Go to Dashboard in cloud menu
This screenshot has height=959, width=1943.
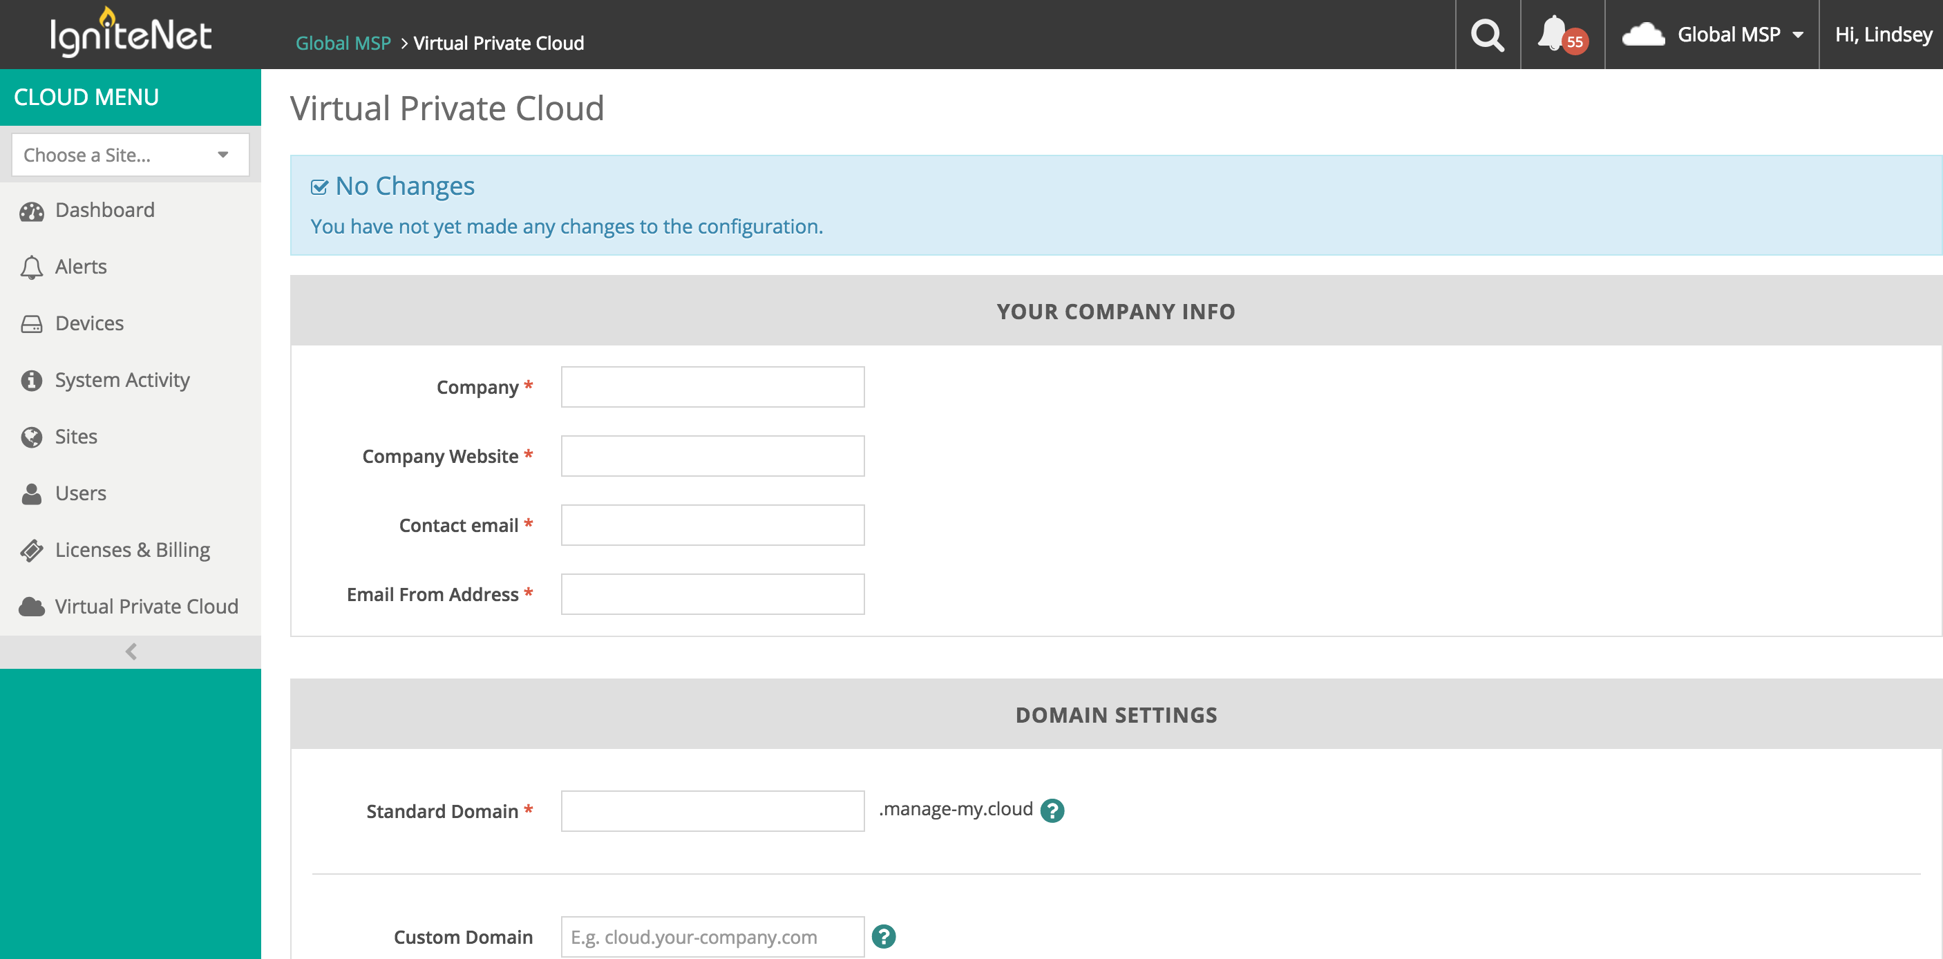[105, 209]
